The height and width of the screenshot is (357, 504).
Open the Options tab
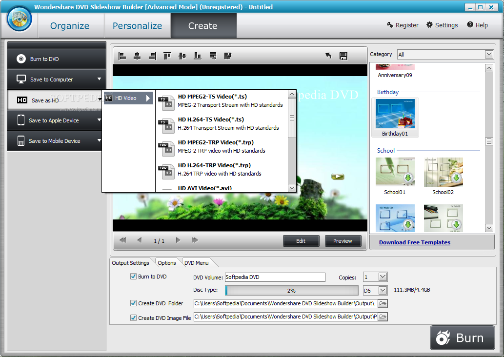[x=167, y=263]
